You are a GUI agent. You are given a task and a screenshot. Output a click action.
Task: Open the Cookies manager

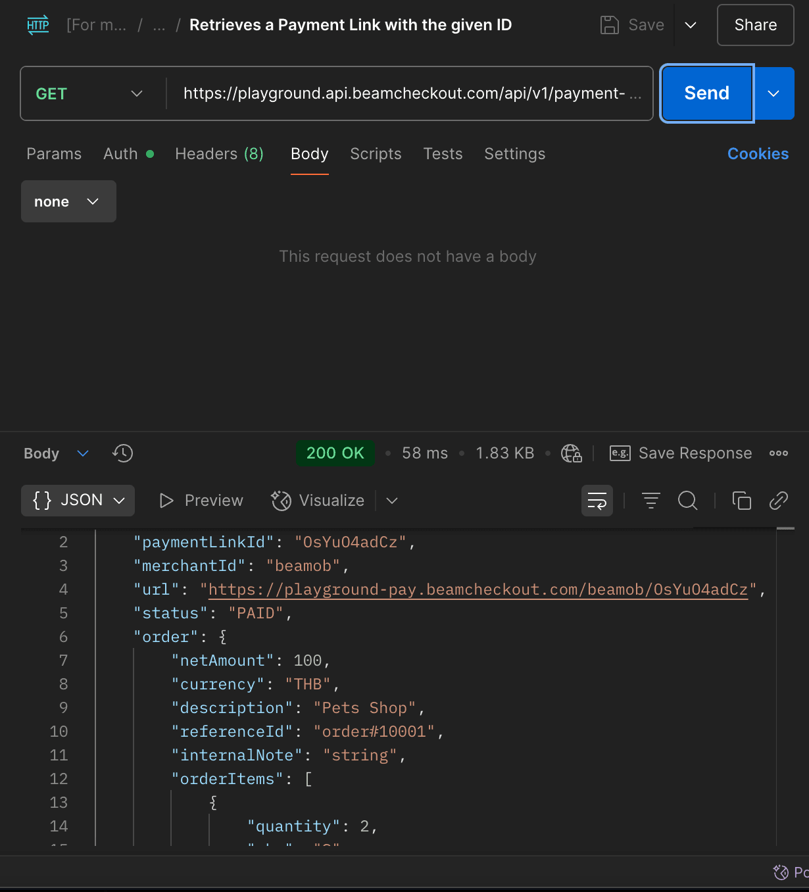click(x=758, y=154)
